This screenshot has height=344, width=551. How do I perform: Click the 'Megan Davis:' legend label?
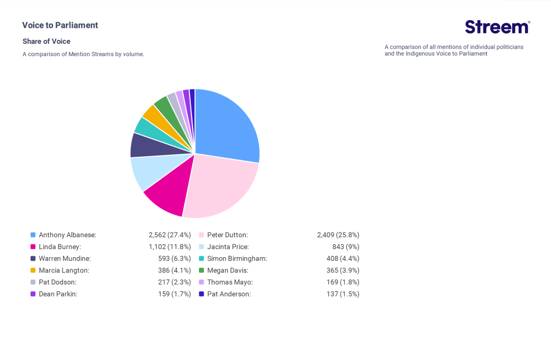pos(228,270)
